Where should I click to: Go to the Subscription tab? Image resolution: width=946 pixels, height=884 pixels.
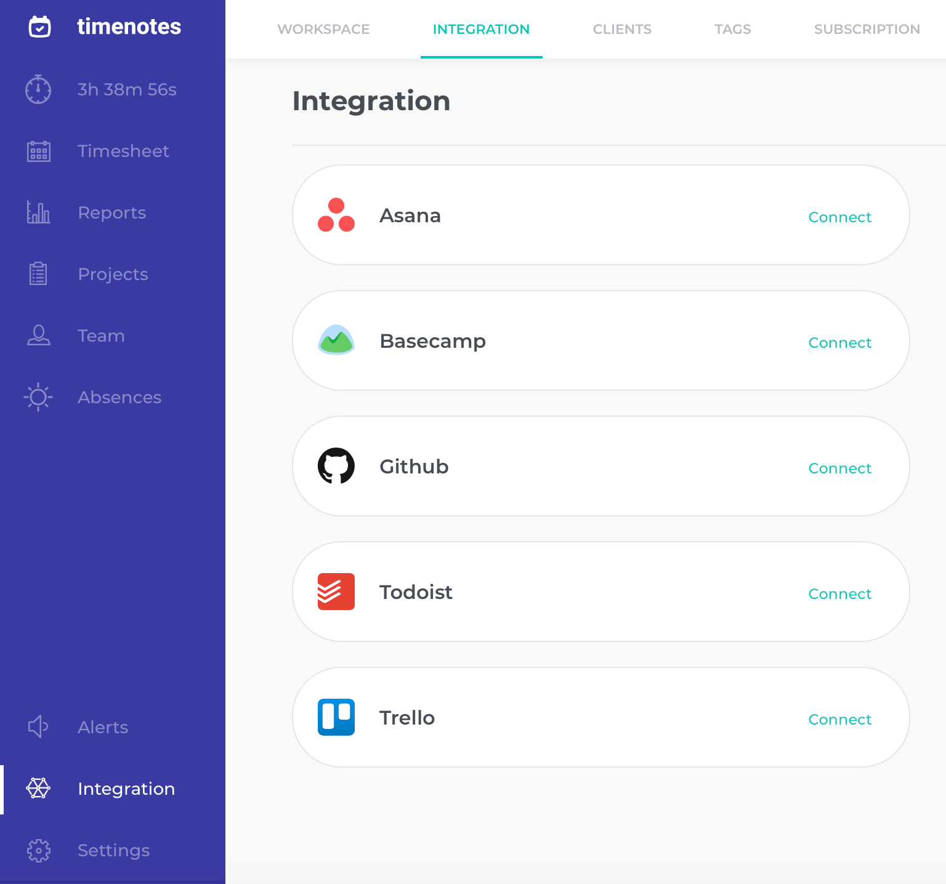click(x=867, y=29)
